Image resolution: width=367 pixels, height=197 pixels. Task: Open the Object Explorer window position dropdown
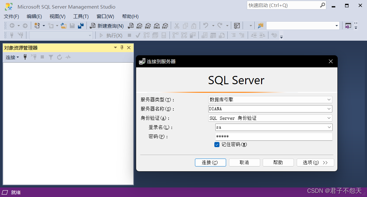point(115,47)
